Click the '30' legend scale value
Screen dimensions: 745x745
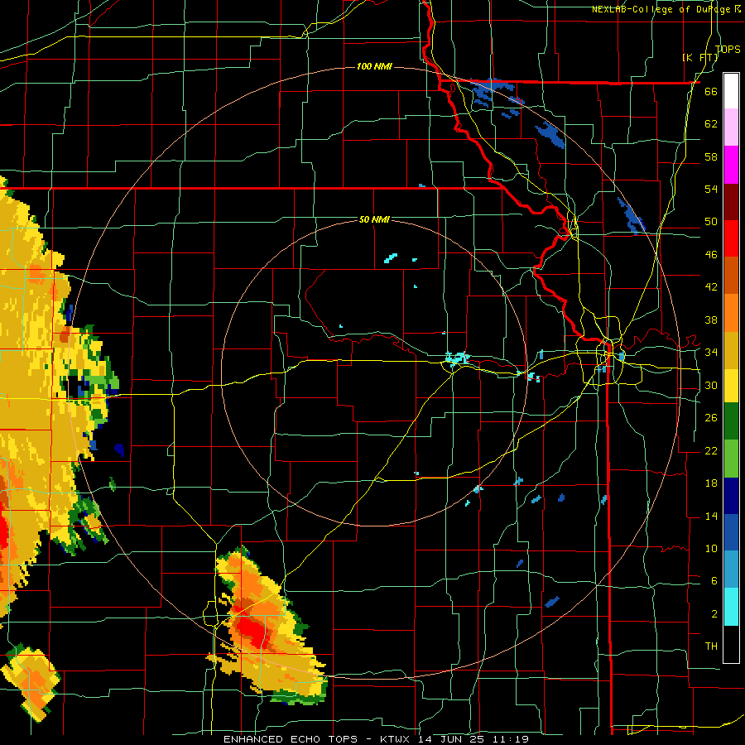click(711, 385)
